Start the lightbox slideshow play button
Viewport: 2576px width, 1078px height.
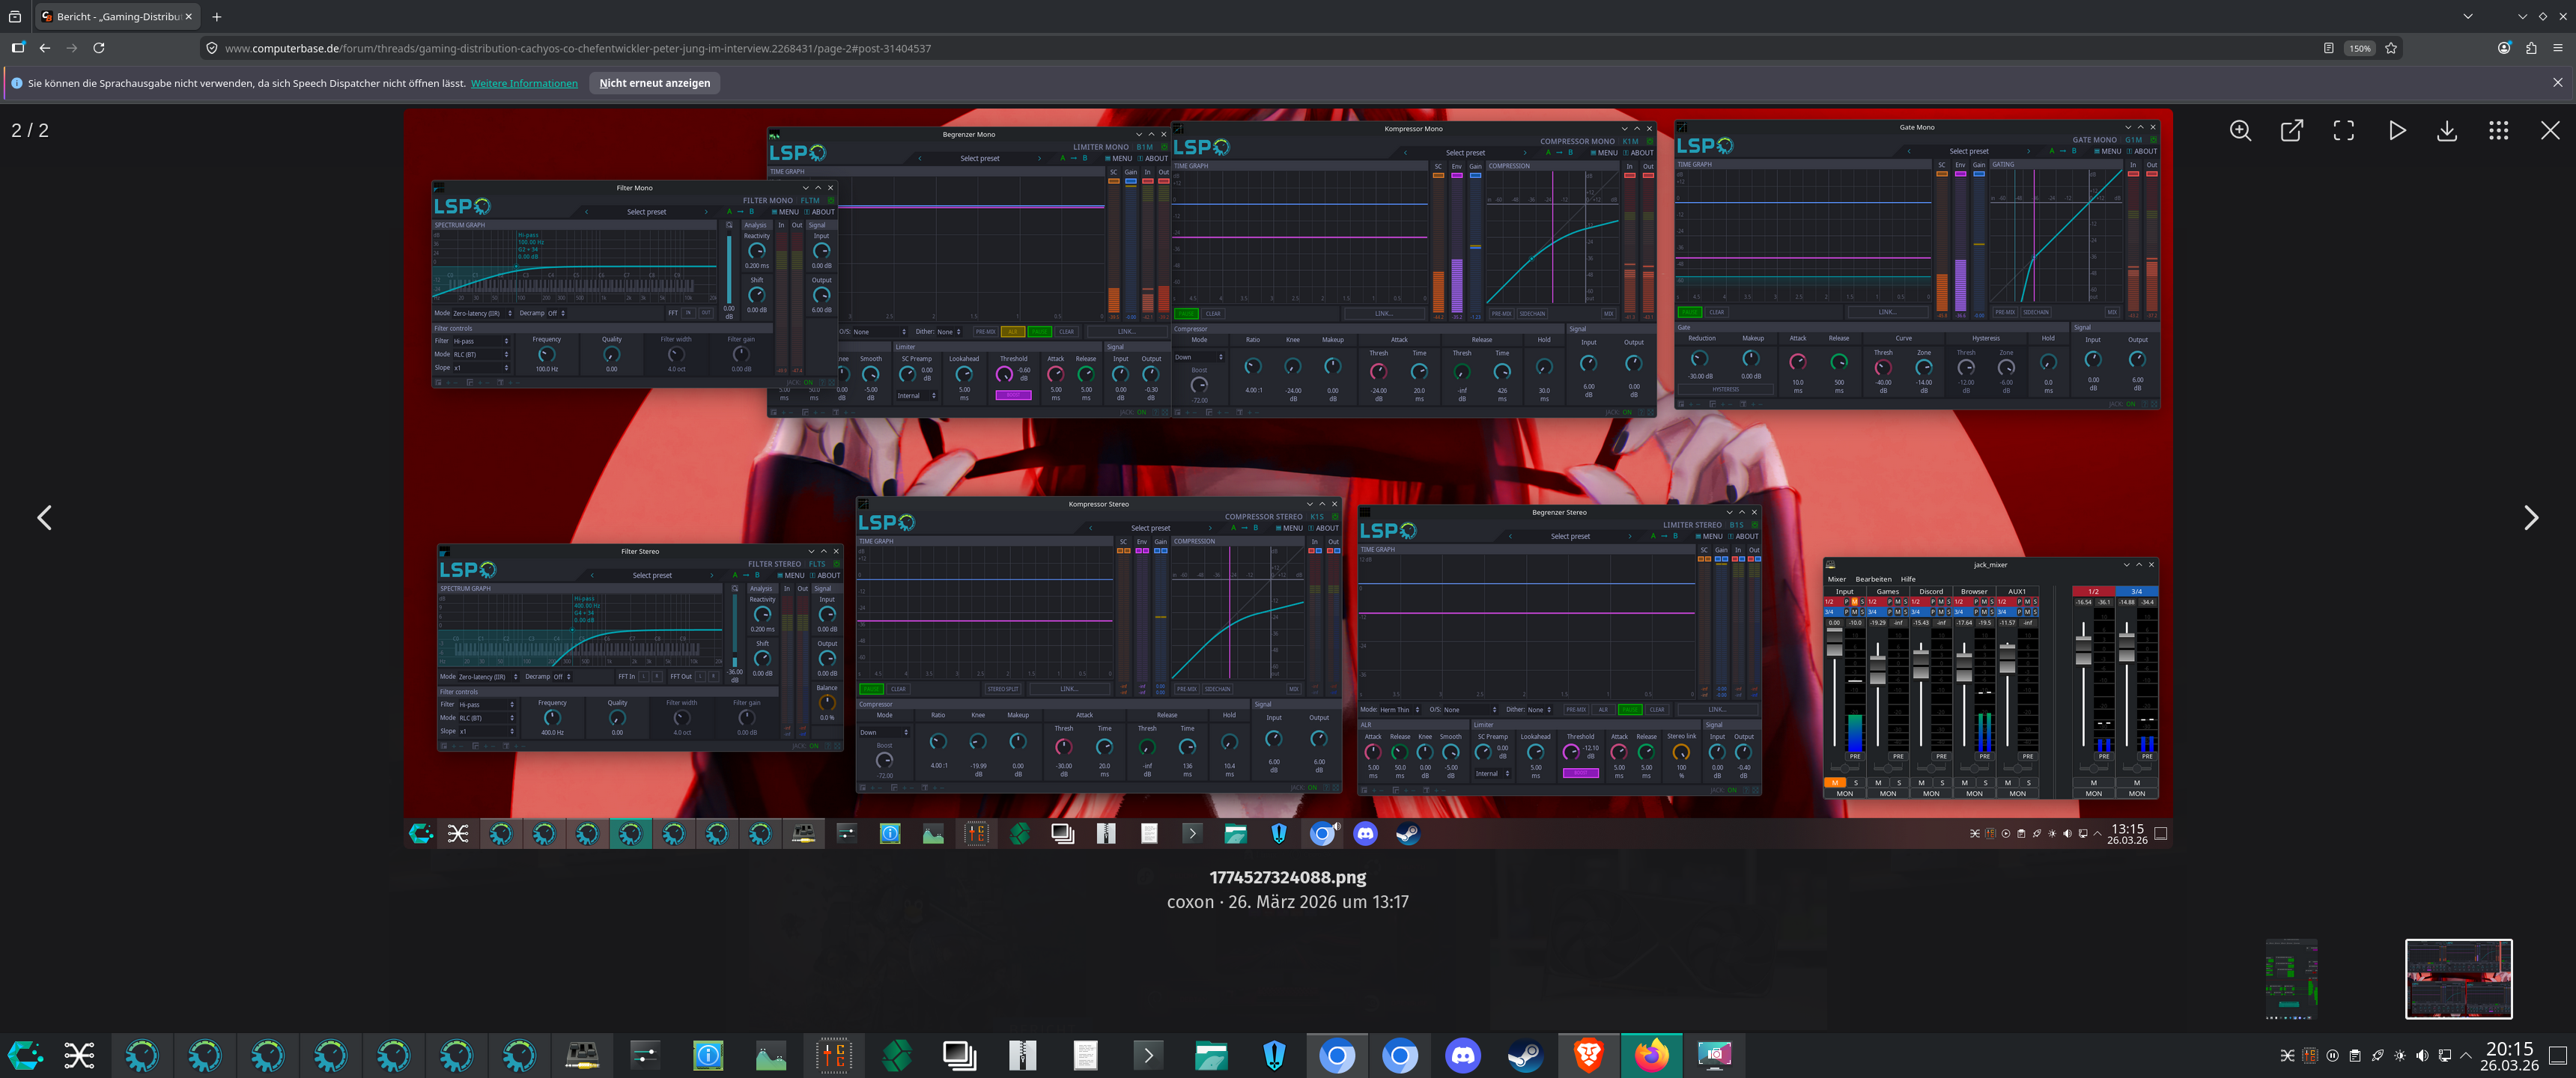[x=2396, y=131]
